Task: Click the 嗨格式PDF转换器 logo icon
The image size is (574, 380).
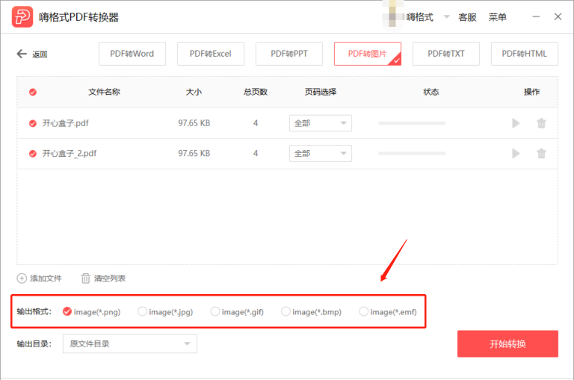Action: [x=22, y=17]
